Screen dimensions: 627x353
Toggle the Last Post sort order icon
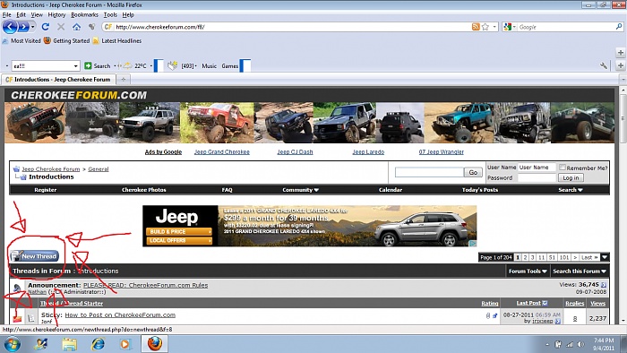[x=545, y=303]
